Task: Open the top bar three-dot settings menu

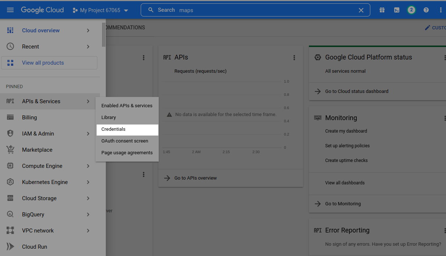Action: coord(441,10)
